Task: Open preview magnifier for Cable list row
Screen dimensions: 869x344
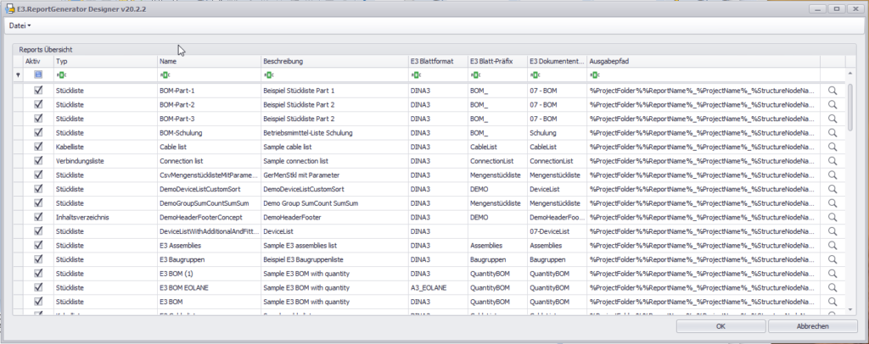Action: (833, 147)
